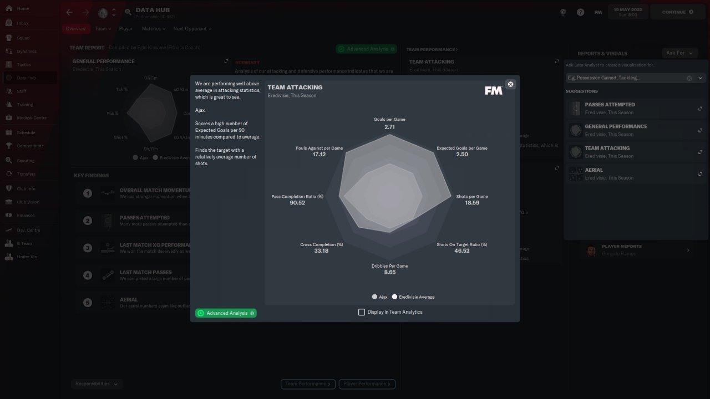Click the Ajax club badge in top bar

tap(103, 12)
